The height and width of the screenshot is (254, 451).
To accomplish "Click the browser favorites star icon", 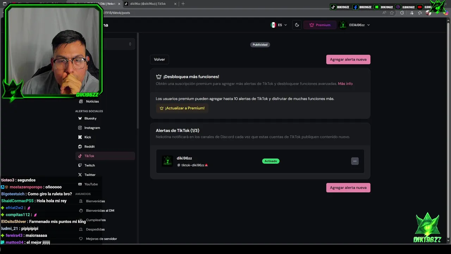I will 392,13.
